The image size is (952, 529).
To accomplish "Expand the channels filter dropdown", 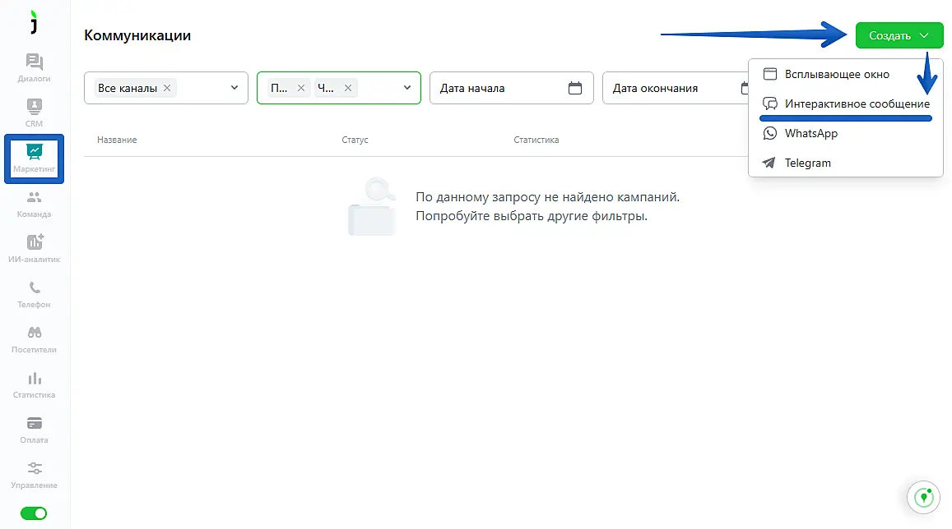I will pyautogui.click(x=234, y=88).
